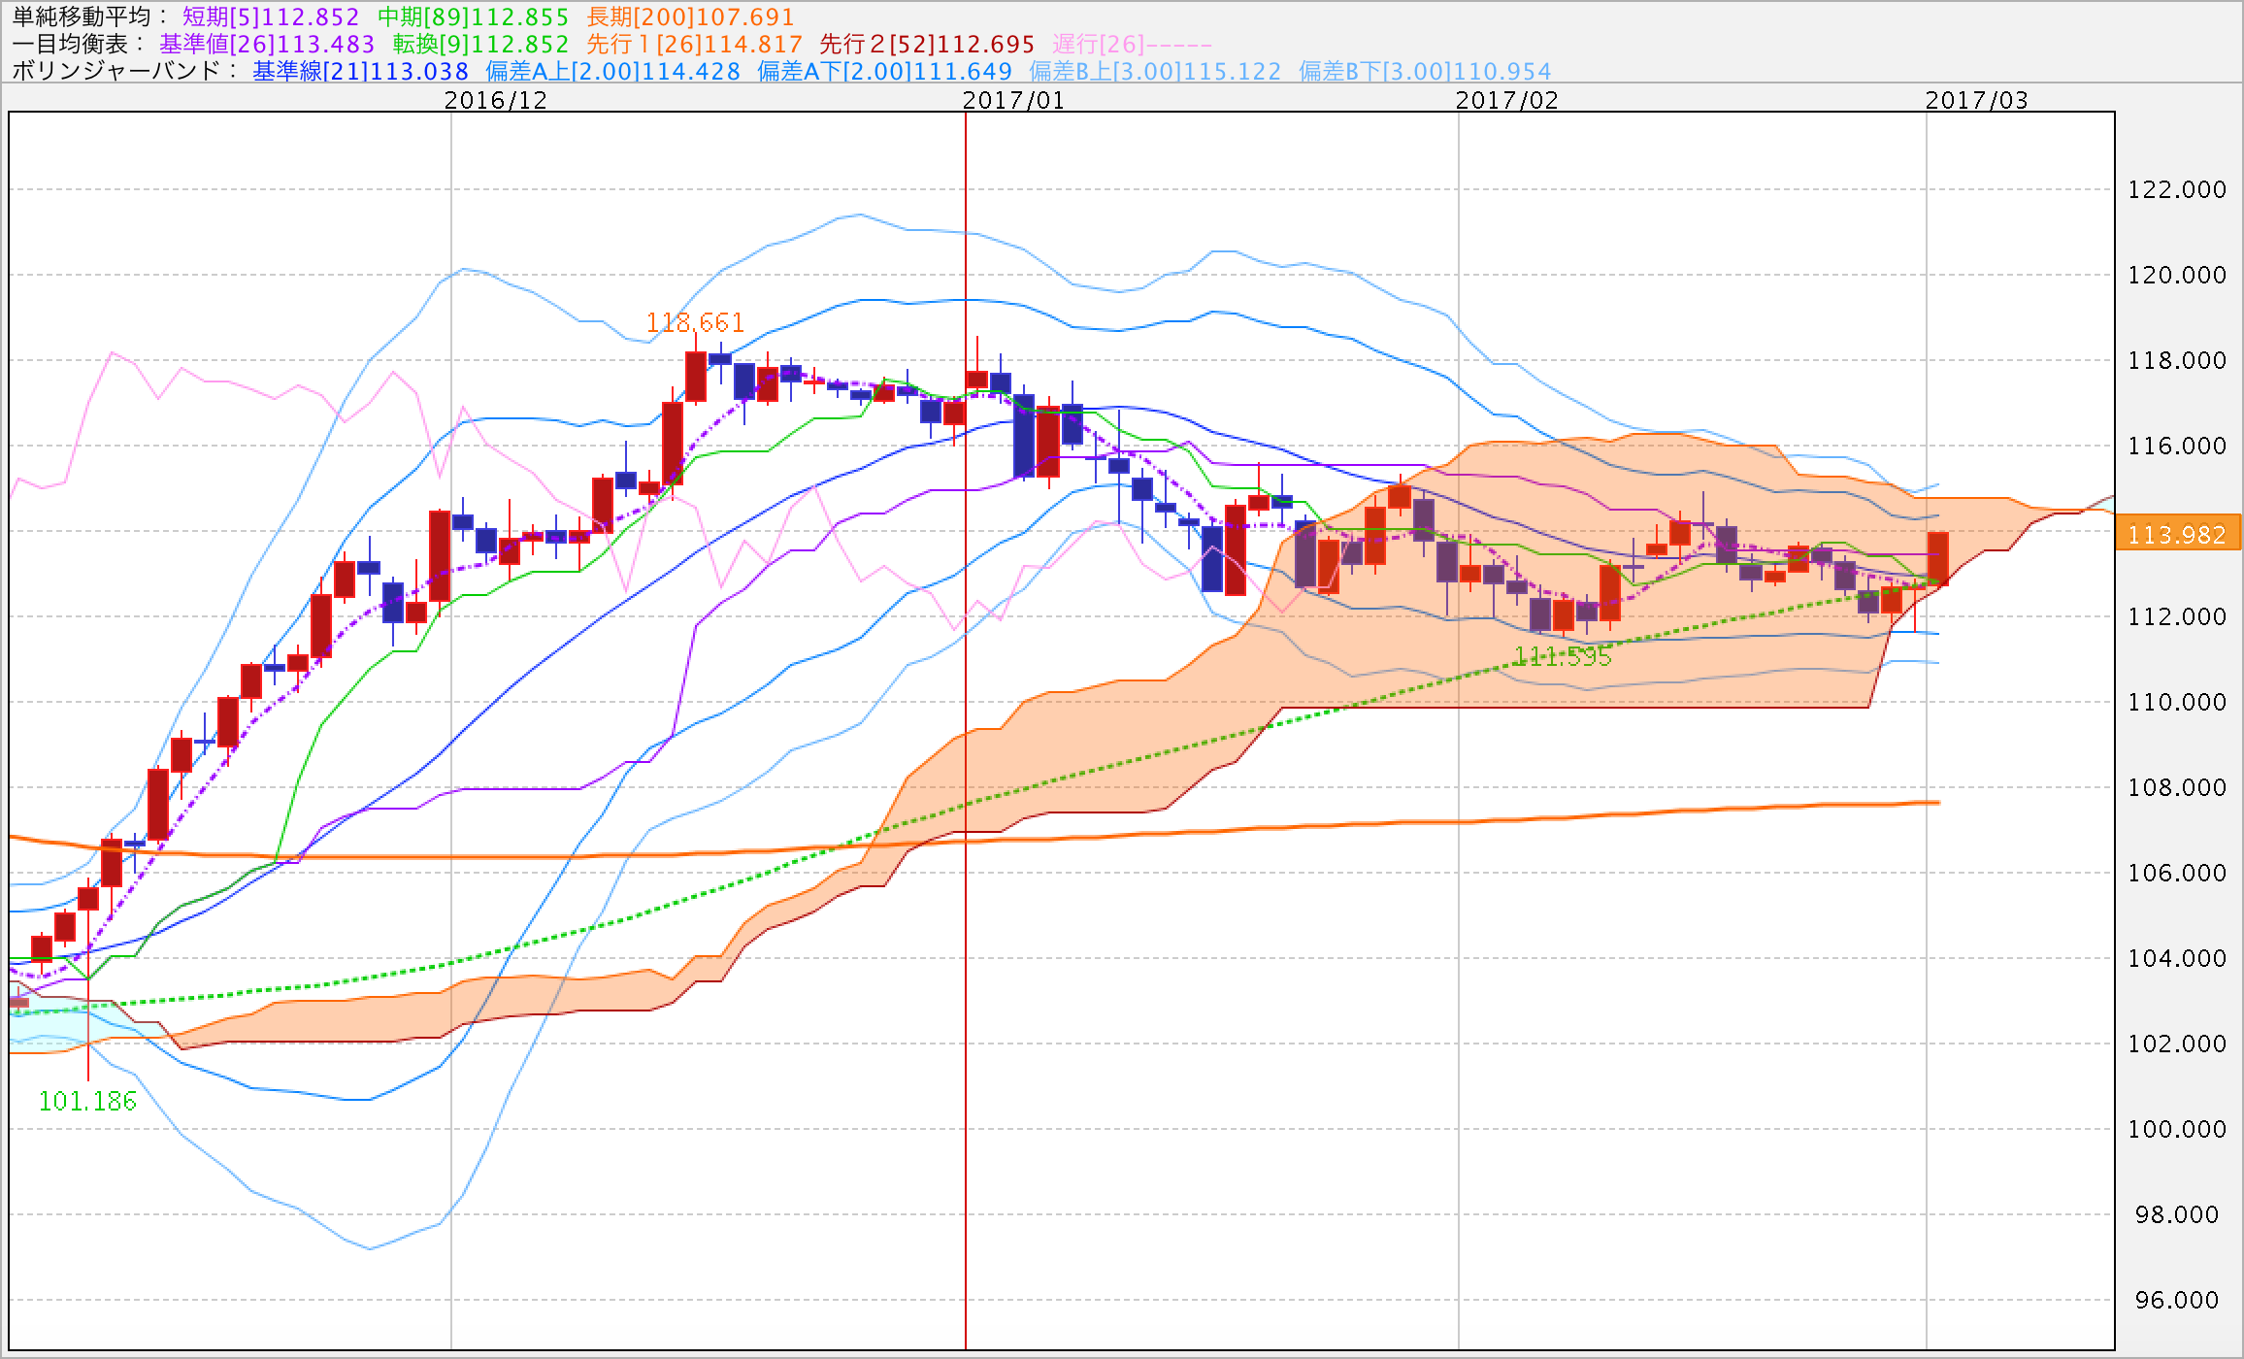Click the 101.186 low price annotation
Screen dimensions: 2244x1359
pyautogui.click(x=87, y=1101)
